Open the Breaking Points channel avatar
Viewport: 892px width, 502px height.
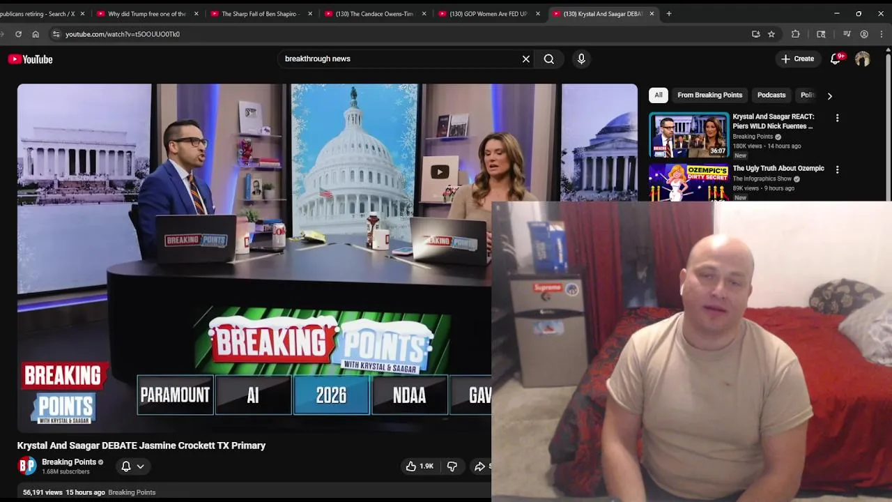(27, 466)
